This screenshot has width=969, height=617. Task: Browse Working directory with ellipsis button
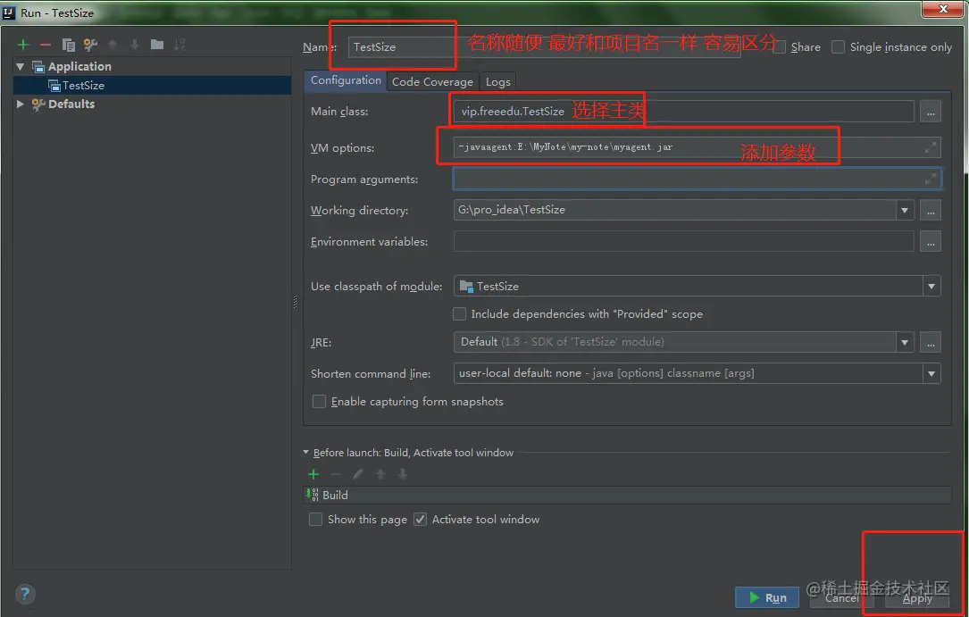[930, 211]
